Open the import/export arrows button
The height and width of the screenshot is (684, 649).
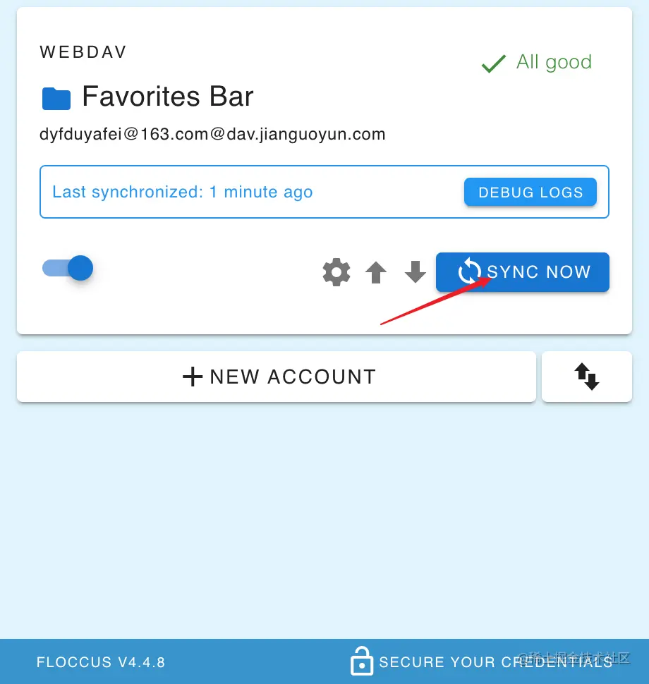pyautogui.click(x=587, y=377)
